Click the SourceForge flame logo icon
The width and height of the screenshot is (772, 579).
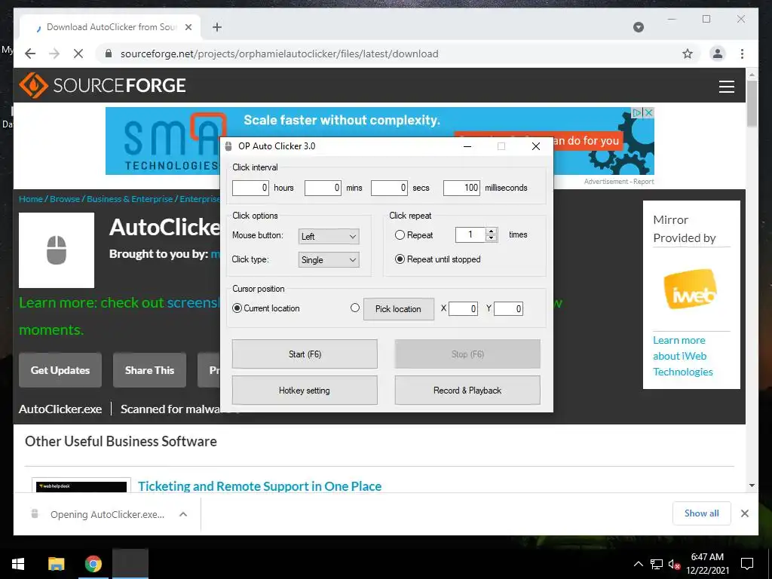[33, 85]
